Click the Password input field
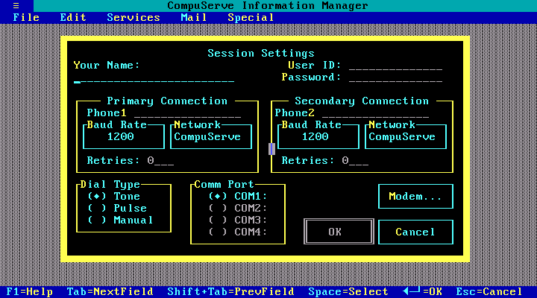The width and height of the screenshot is (537, 298). coord(396,77)
